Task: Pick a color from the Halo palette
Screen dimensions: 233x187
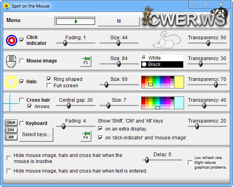Action: (158, 82)
